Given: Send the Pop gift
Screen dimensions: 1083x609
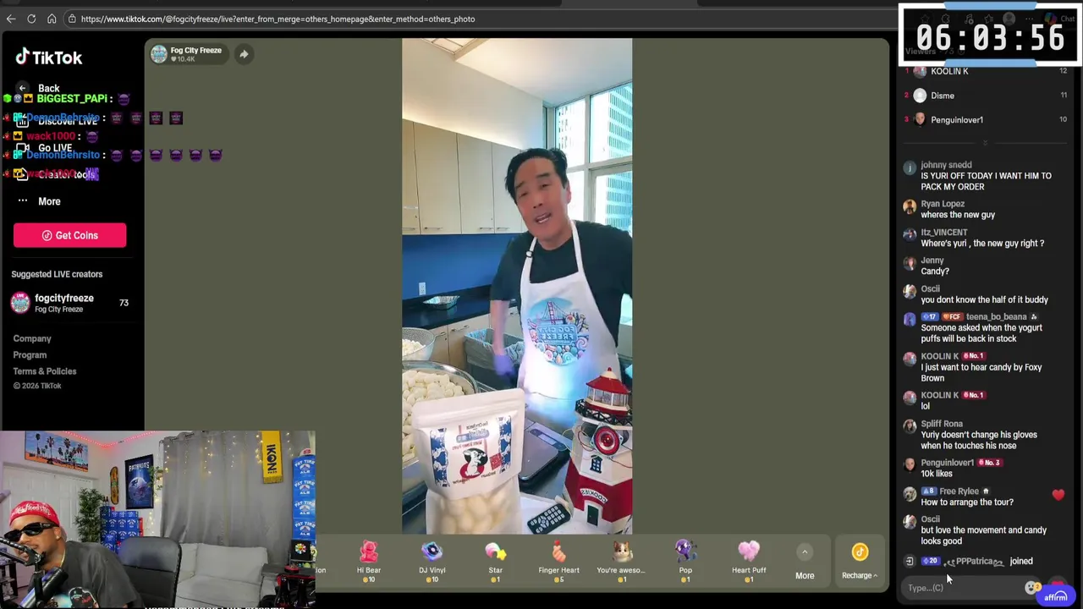Looking at the screenshot, I should tap(685, 561).
